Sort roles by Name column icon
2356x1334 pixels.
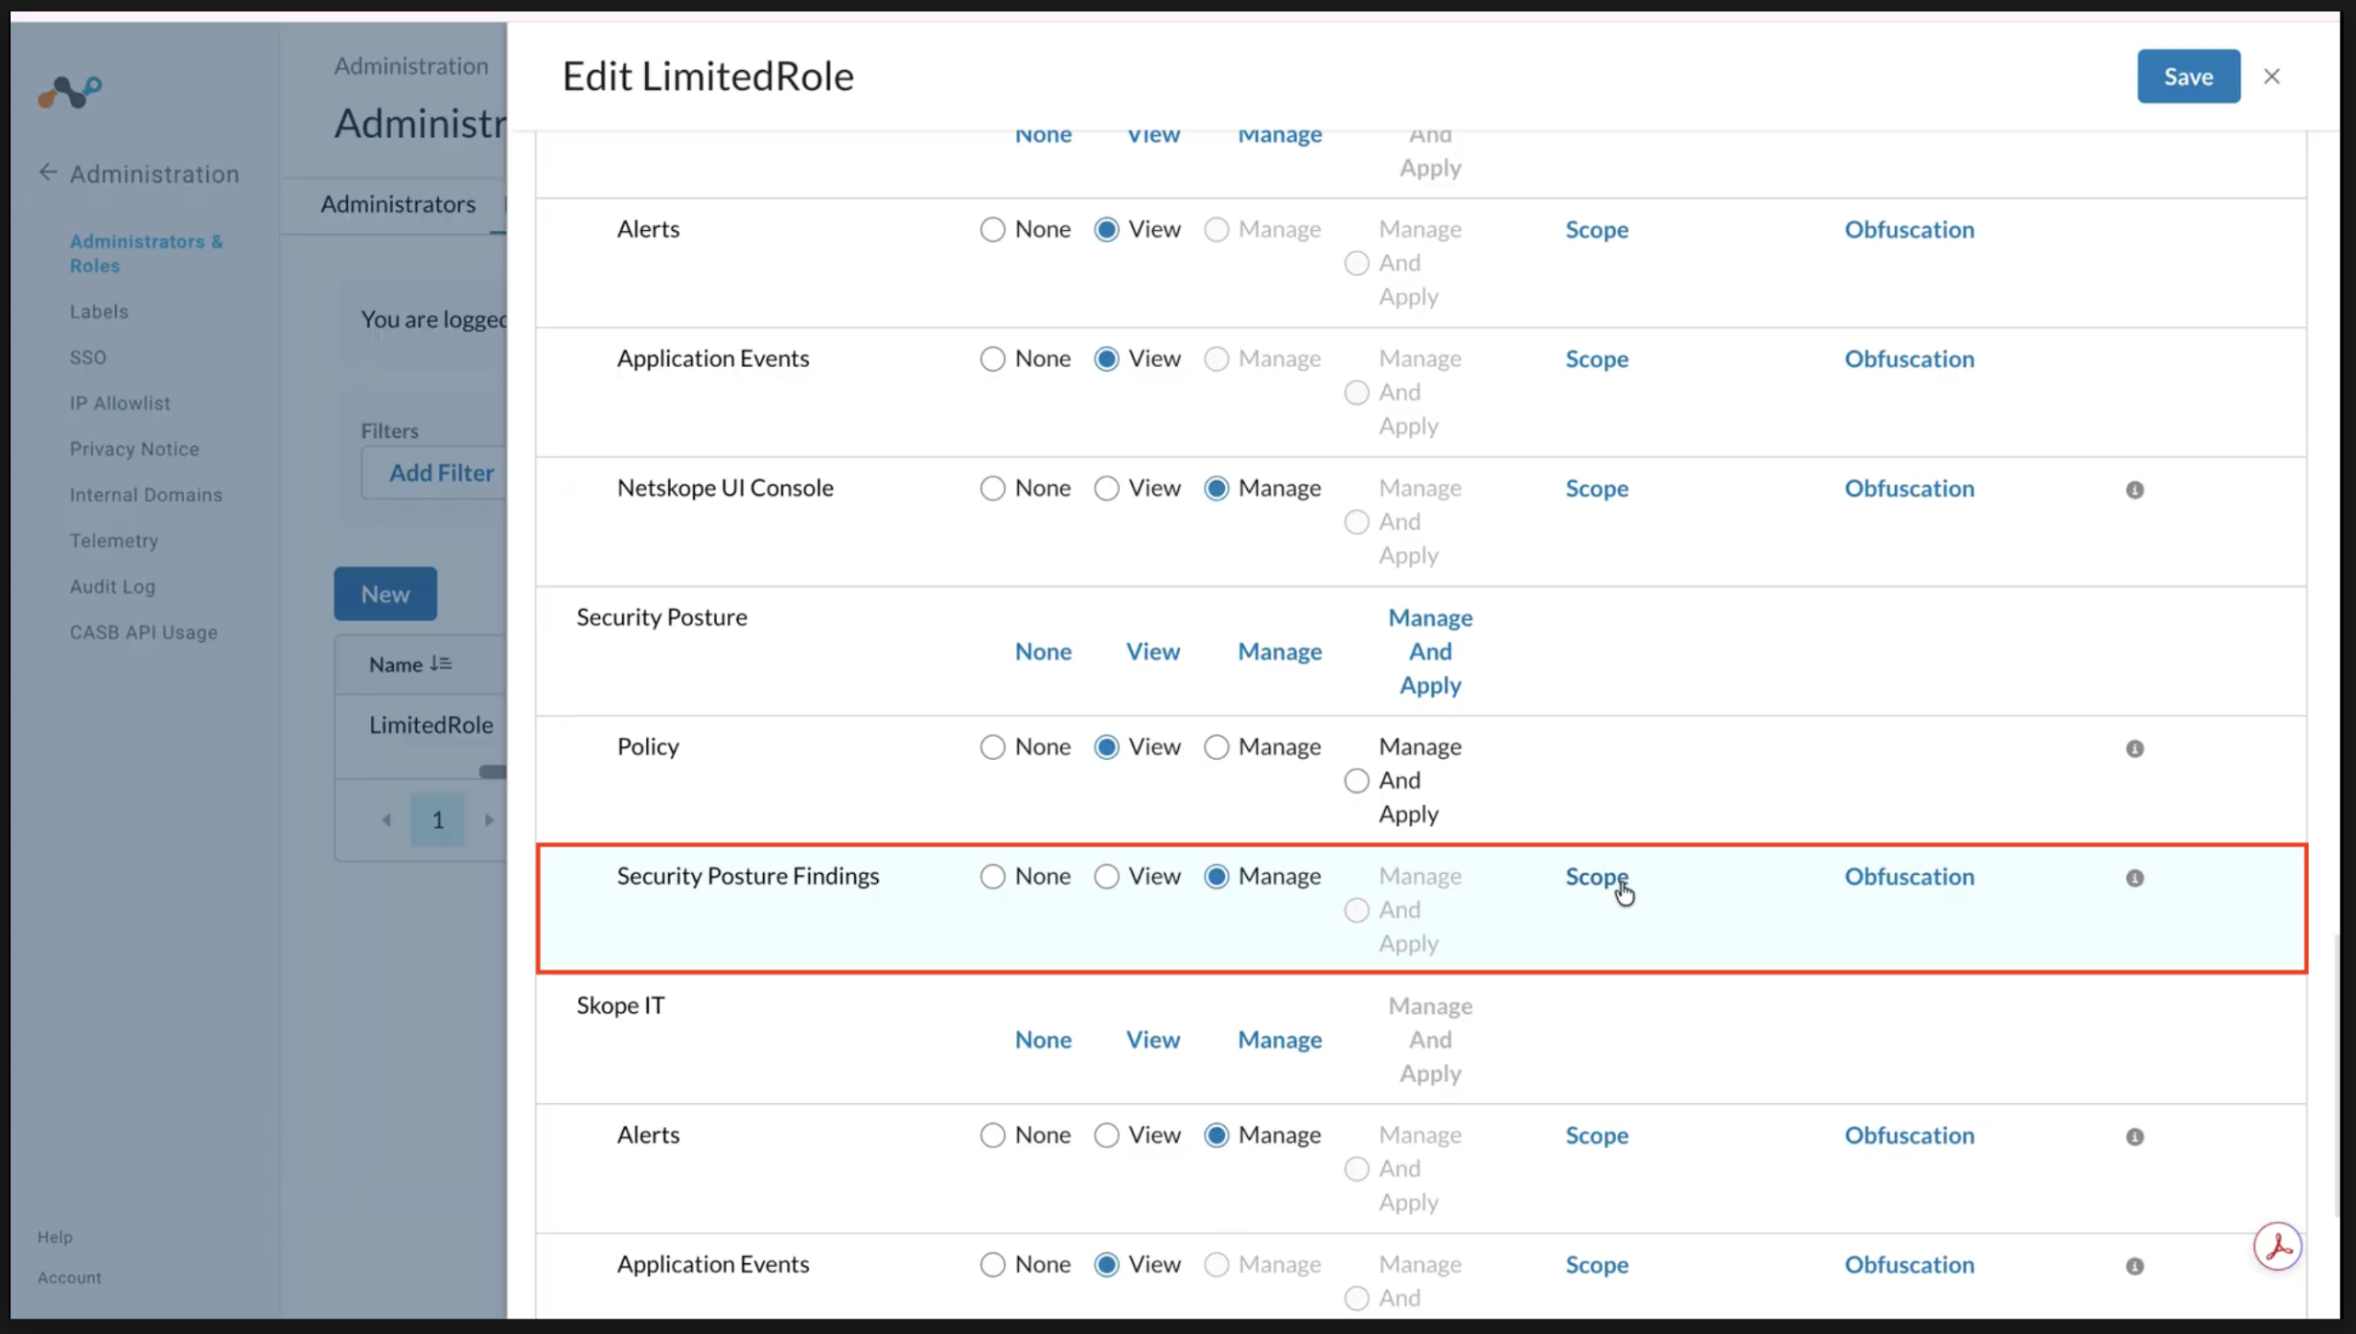[x=441, y=663]
